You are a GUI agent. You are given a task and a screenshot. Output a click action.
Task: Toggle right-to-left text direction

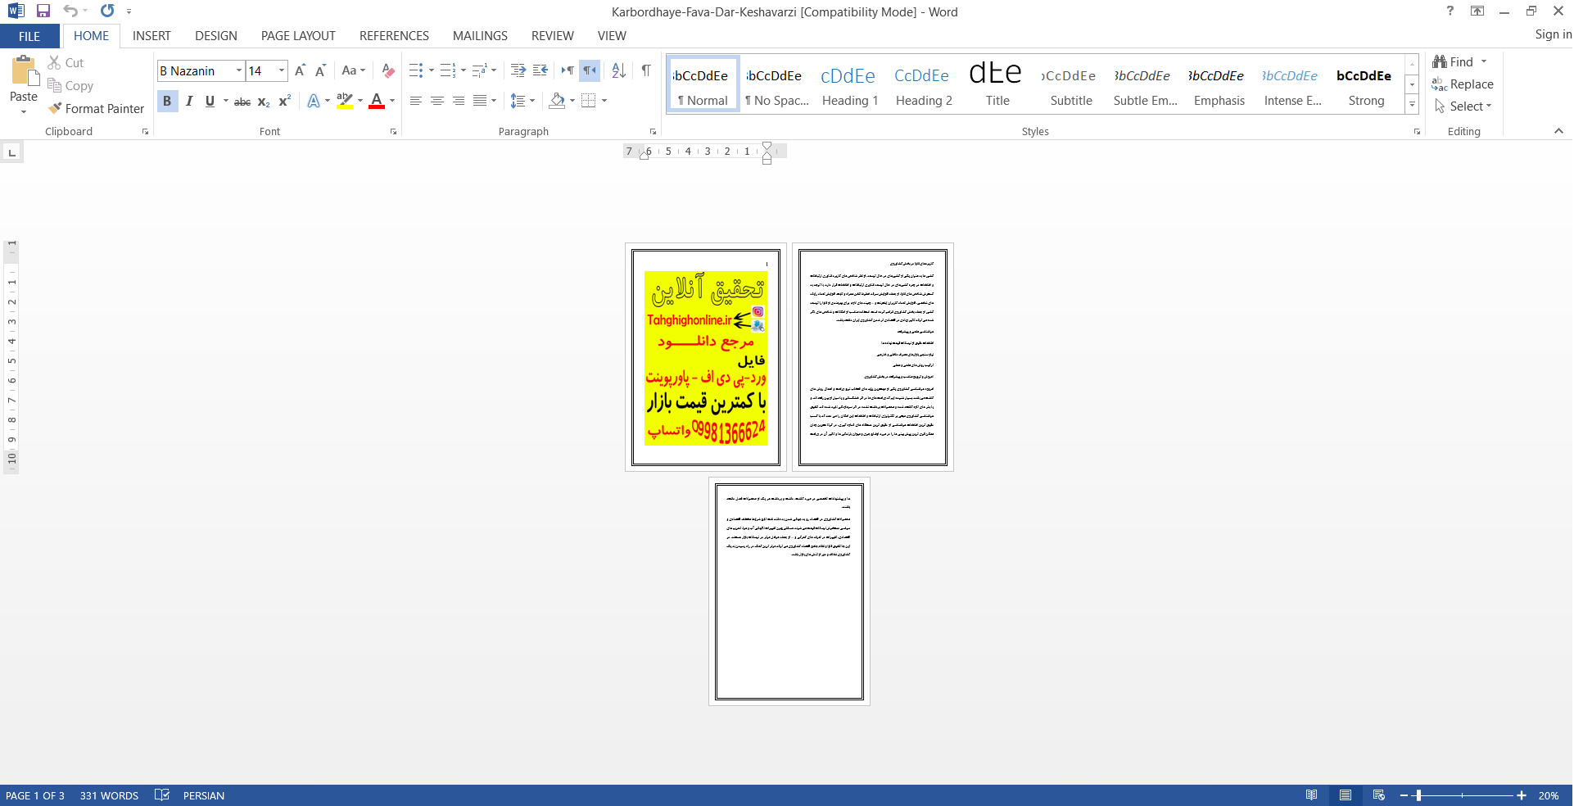tap(590, 70)
